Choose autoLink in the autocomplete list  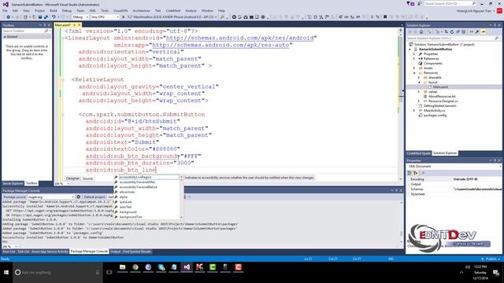126,202
